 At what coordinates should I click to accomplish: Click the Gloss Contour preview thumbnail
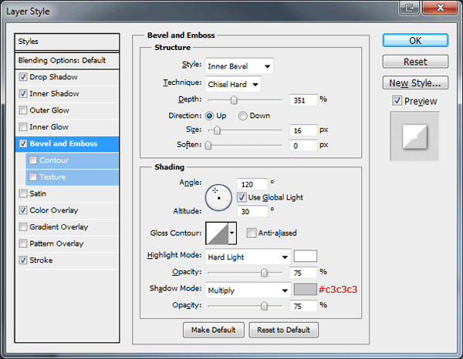[x=218, y=233]
